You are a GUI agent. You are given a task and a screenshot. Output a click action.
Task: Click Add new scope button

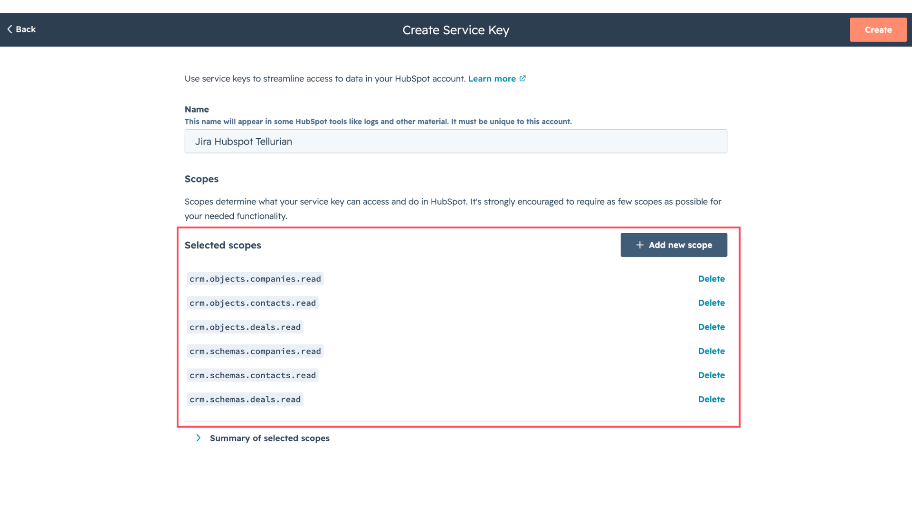pyautogui.click(x=674, y=245)
